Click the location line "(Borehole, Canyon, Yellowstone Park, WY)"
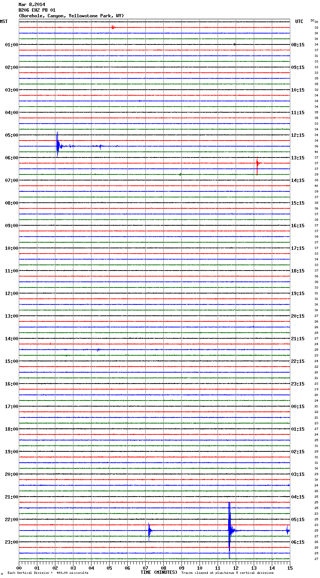Image resolution: width=320 pixels, height=578 pixels. tap(71, 16)
